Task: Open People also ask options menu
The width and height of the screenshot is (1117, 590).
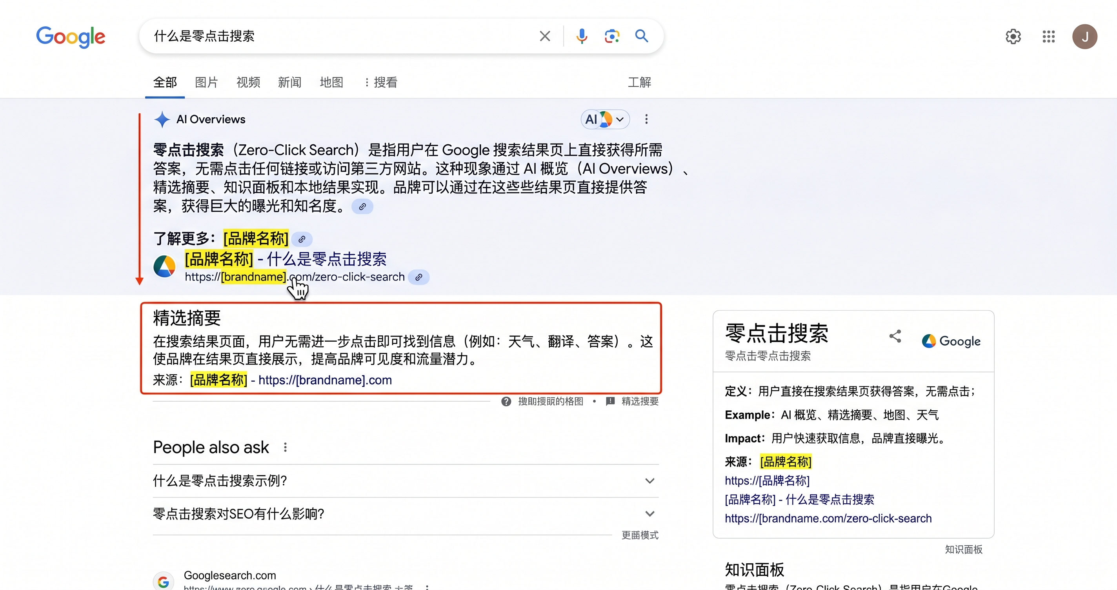Action: click(285, 447)
